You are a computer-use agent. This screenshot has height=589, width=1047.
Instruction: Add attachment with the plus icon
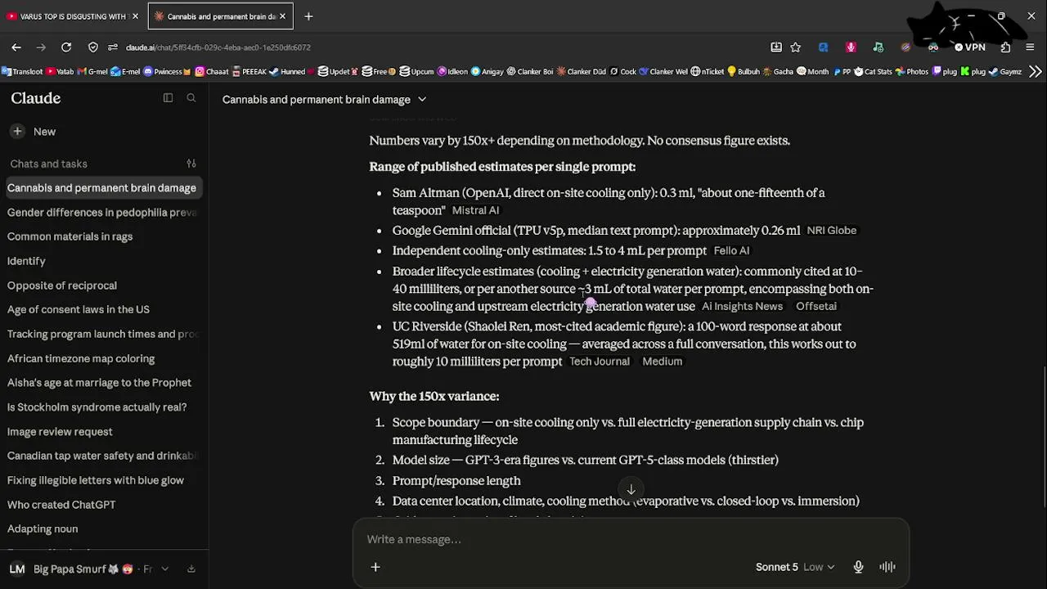click(375, 567)
